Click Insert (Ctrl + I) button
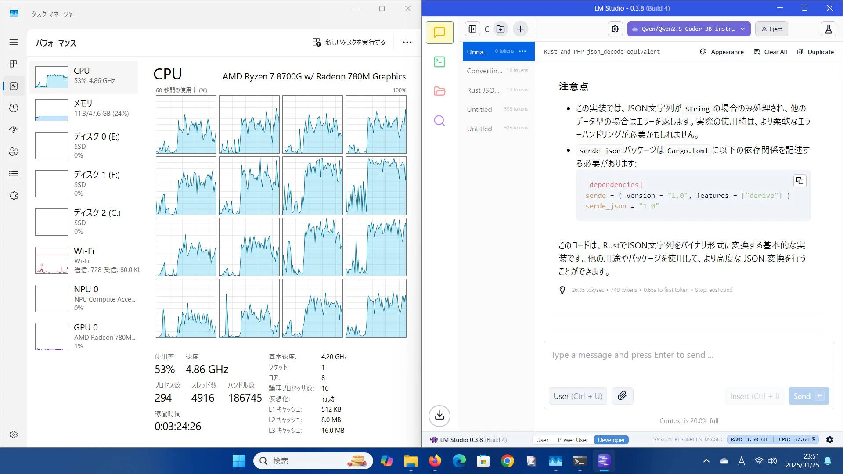The height and width of the screenshot is (474, 843). point(755,396)
